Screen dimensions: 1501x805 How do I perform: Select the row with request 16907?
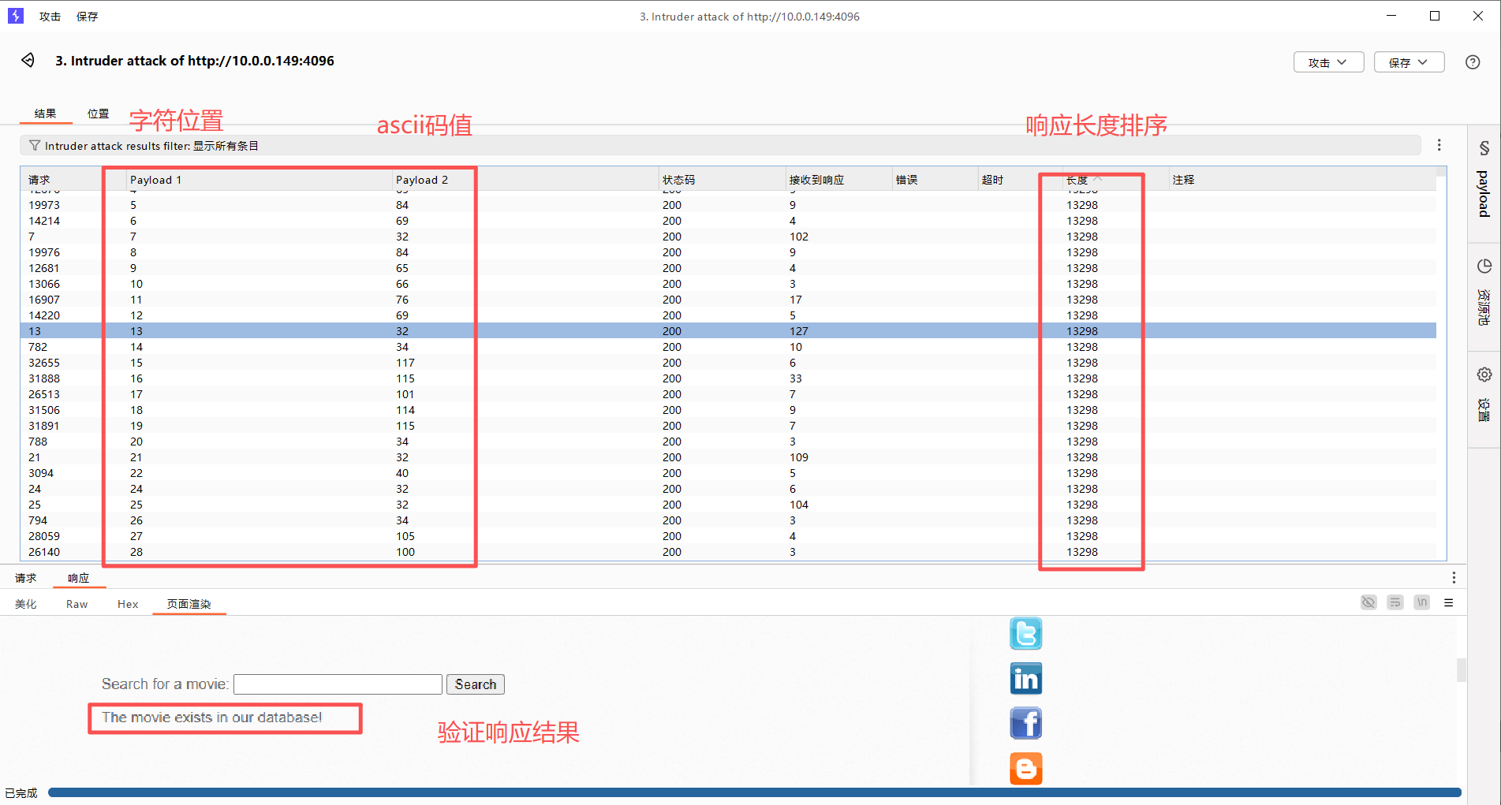pyautogui.click(x=728, y=300)
